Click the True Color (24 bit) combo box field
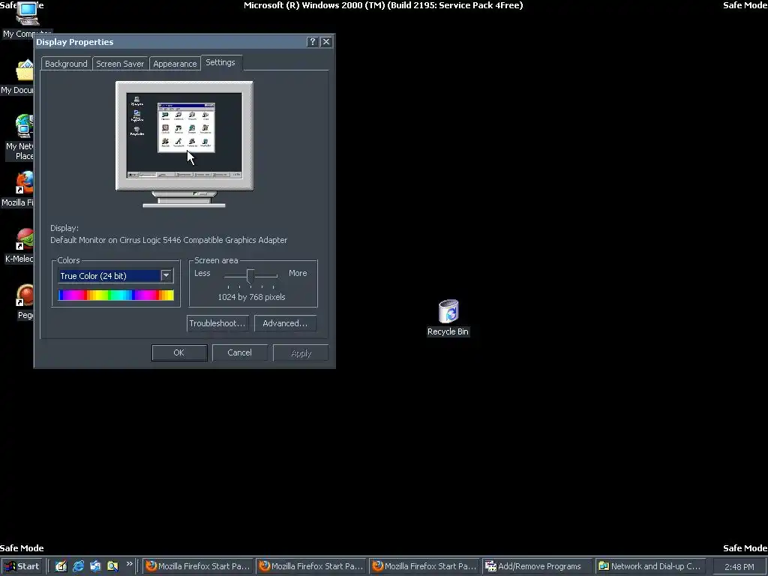This screenshot has width=768, height=576. pos(115,276)
